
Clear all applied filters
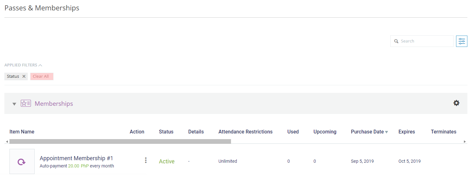coord(41,76)
